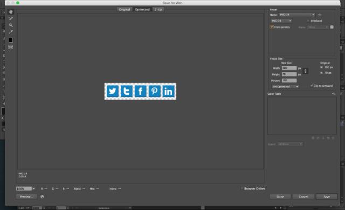Viewport: 345px width, 210px height.
Task: Click the Tumblr icon in preview
Action: coord(126,91)
